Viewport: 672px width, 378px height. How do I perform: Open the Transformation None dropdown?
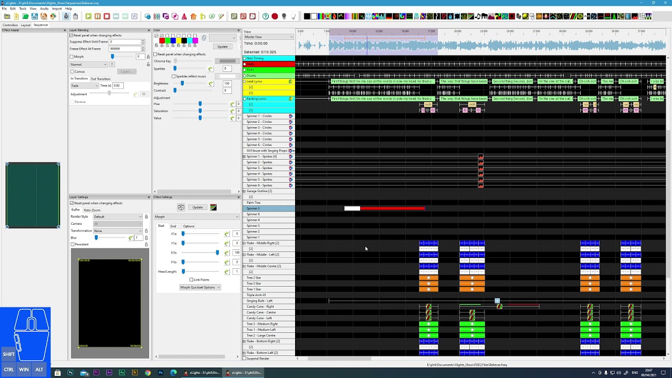click(118, 231)
